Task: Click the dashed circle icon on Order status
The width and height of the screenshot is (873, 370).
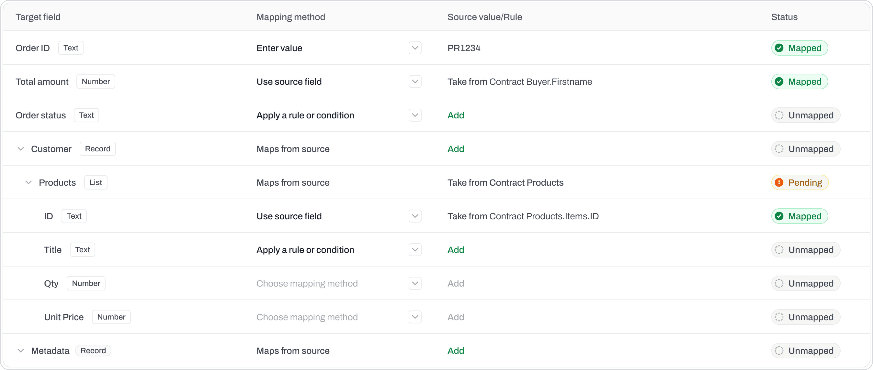Action: pyautogui.click(x=779, y=115)
